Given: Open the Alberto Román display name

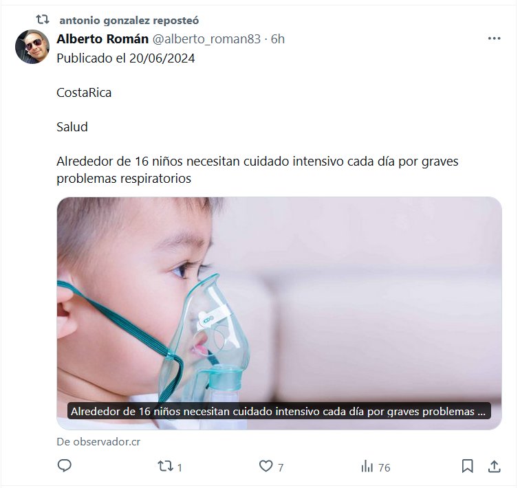Looking at the screenshot, I should pos(102,38).
